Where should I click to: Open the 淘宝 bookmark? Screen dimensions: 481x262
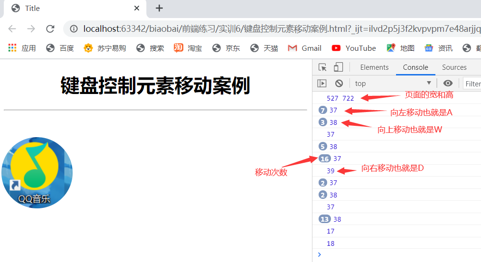point(188,48)
